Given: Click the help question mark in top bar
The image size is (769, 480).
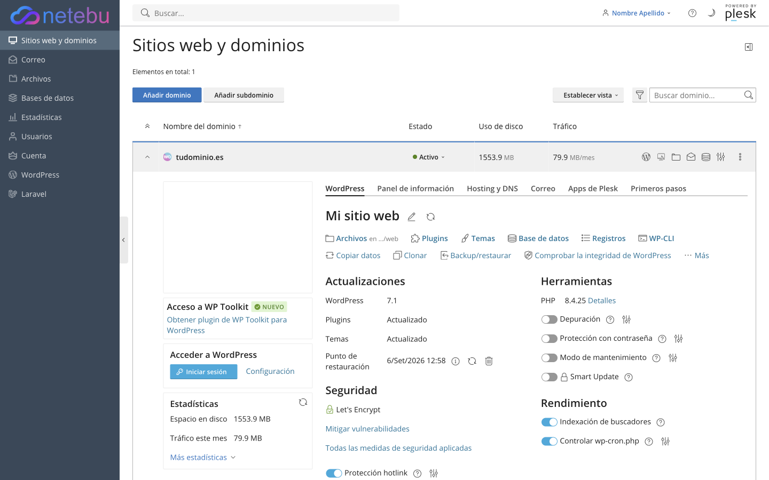Looking at the screenshot, I should click(693, 13).
